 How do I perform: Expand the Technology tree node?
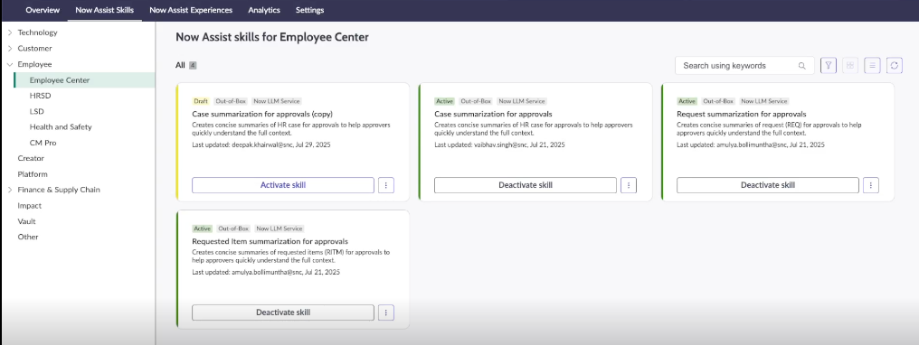(10, 33)
